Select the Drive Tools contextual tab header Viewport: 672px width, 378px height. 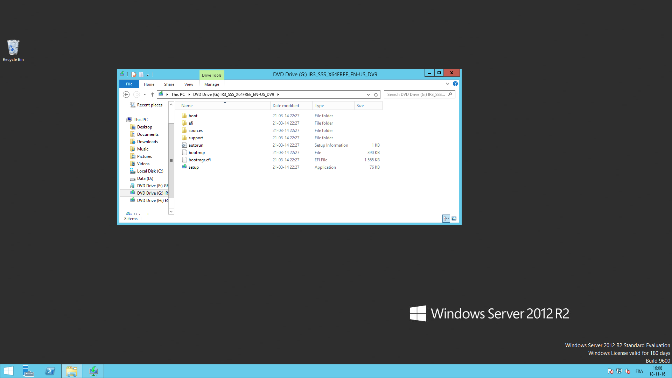212,75
